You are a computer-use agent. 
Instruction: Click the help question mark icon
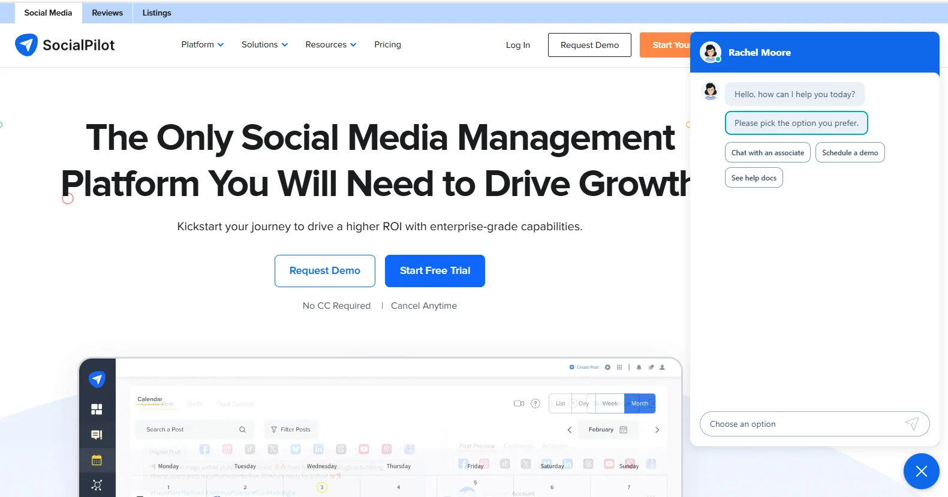point(535,403)
